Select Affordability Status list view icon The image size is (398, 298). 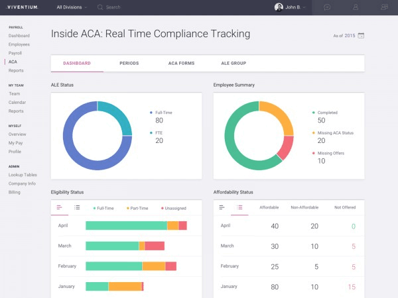pyautogui.click(x=239, y=207)
